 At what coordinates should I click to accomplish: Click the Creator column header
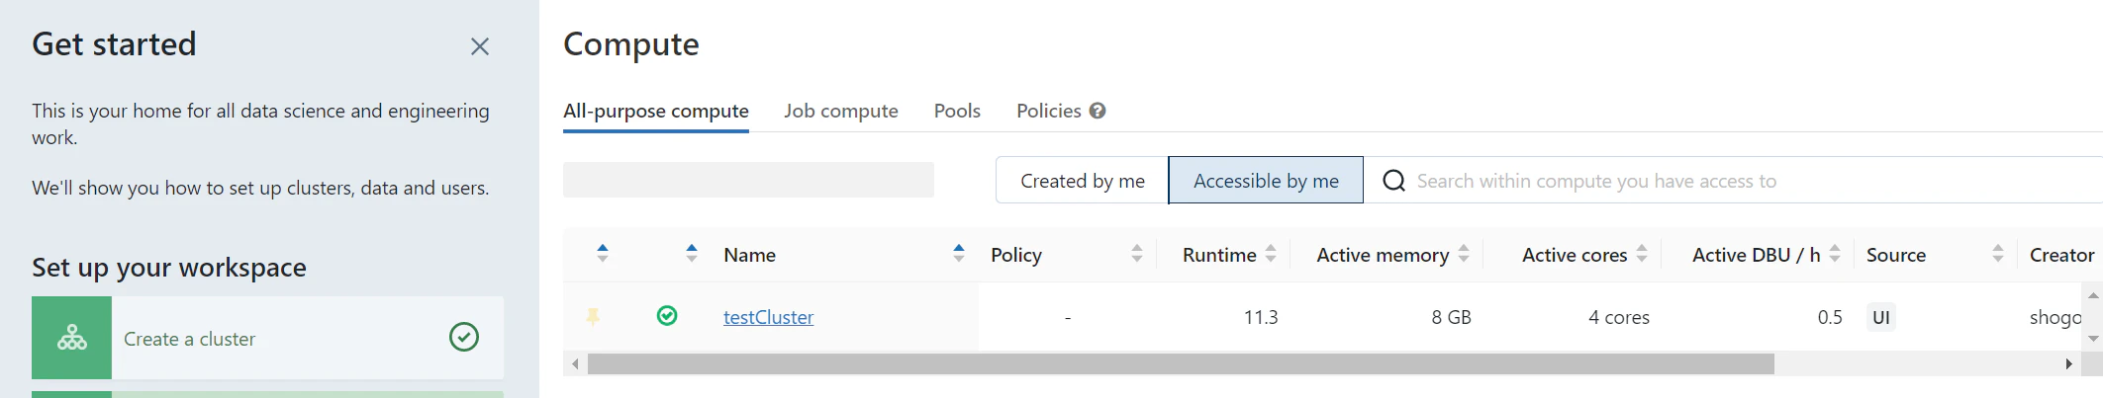click(2061, 255)
